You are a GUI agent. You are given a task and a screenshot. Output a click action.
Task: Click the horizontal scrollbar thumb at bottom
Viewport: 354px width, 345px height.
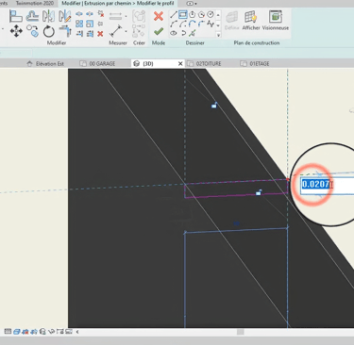pyautogui.click(x=241, y=332)
